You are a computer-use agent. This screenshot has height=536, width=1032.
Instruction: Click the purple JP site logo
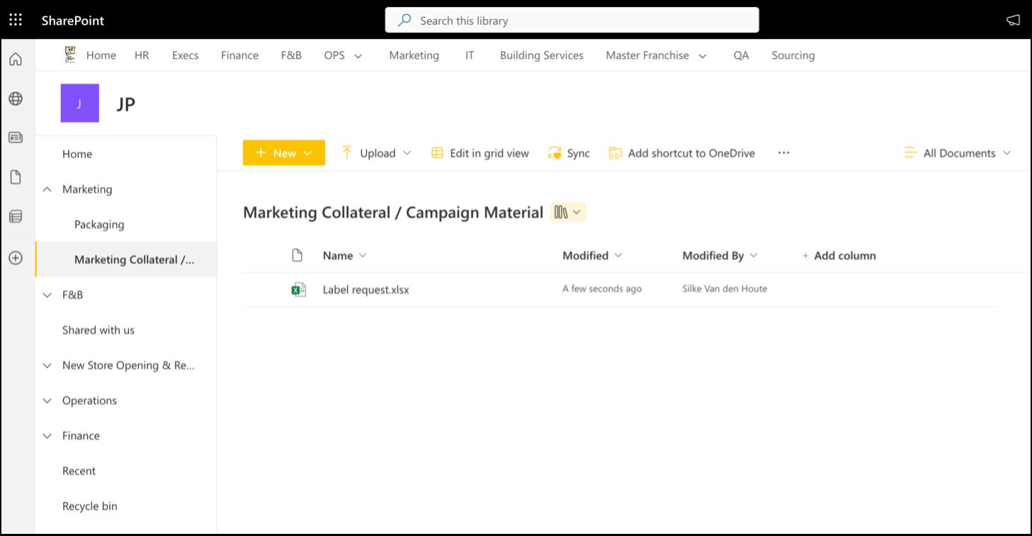click(x=79, y=103)
